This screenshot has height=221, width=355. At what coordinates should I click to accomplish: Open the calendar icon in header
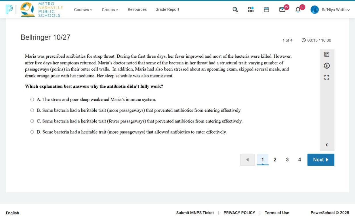pos(266,10)
